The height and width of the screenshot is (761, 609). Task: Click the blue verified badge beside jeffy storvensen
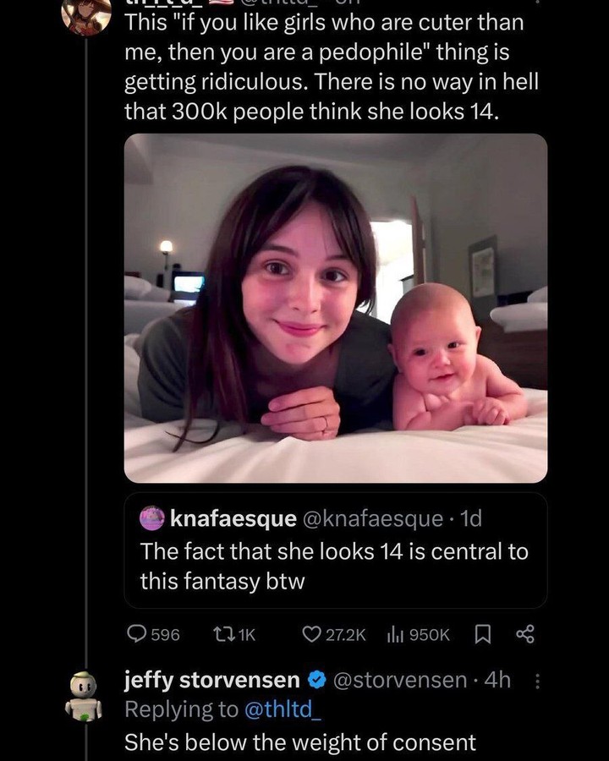point(316,680)
